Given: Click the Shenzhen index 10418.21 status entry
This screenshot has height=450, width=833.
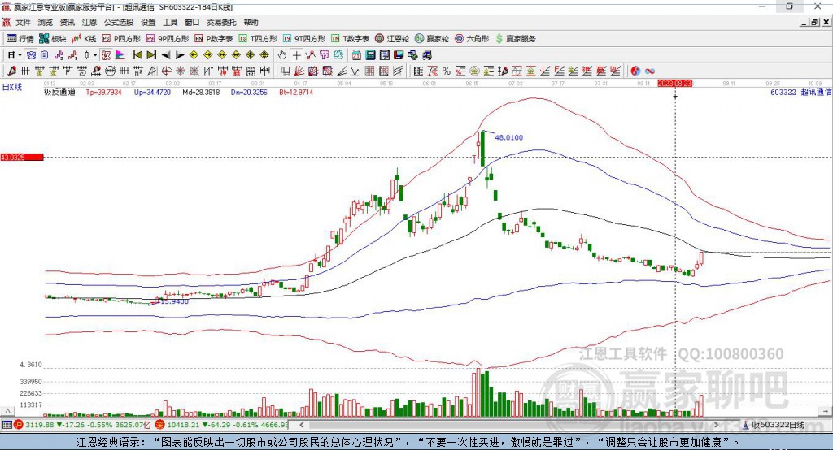Looking at the screenshot, I should [x=221, y=425].
